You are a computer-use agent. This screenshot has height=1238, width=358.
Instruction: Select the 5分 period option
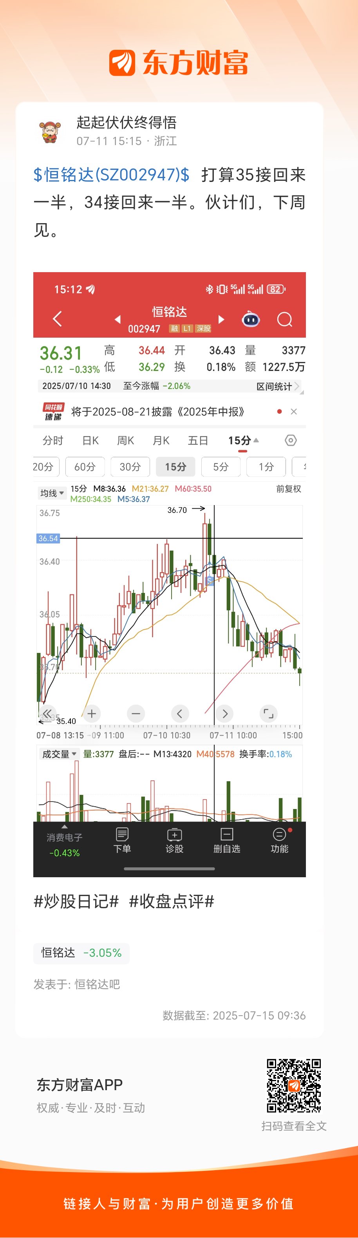221,467
